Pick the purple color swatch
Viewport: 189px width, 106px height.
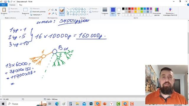151,9
